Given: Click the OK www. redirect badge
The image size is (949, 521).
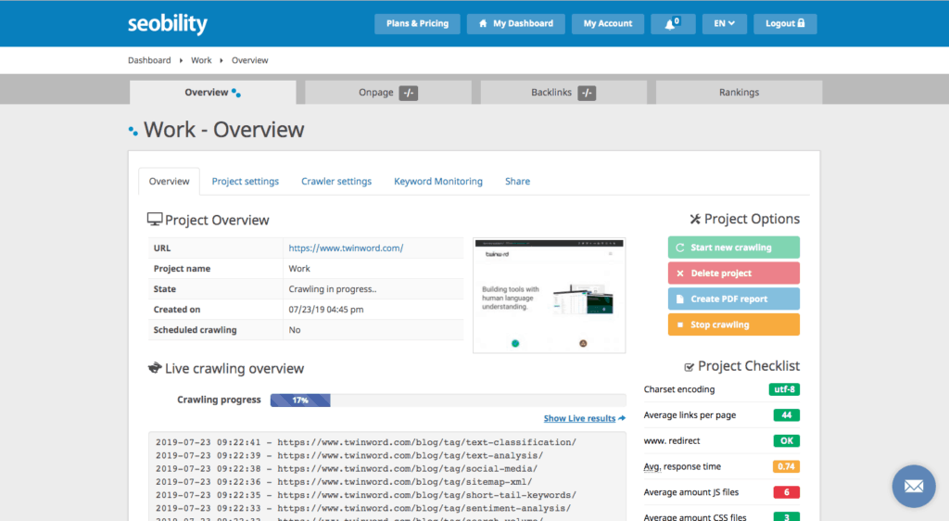Looking at the screenshot, I should tap(786, 440).
